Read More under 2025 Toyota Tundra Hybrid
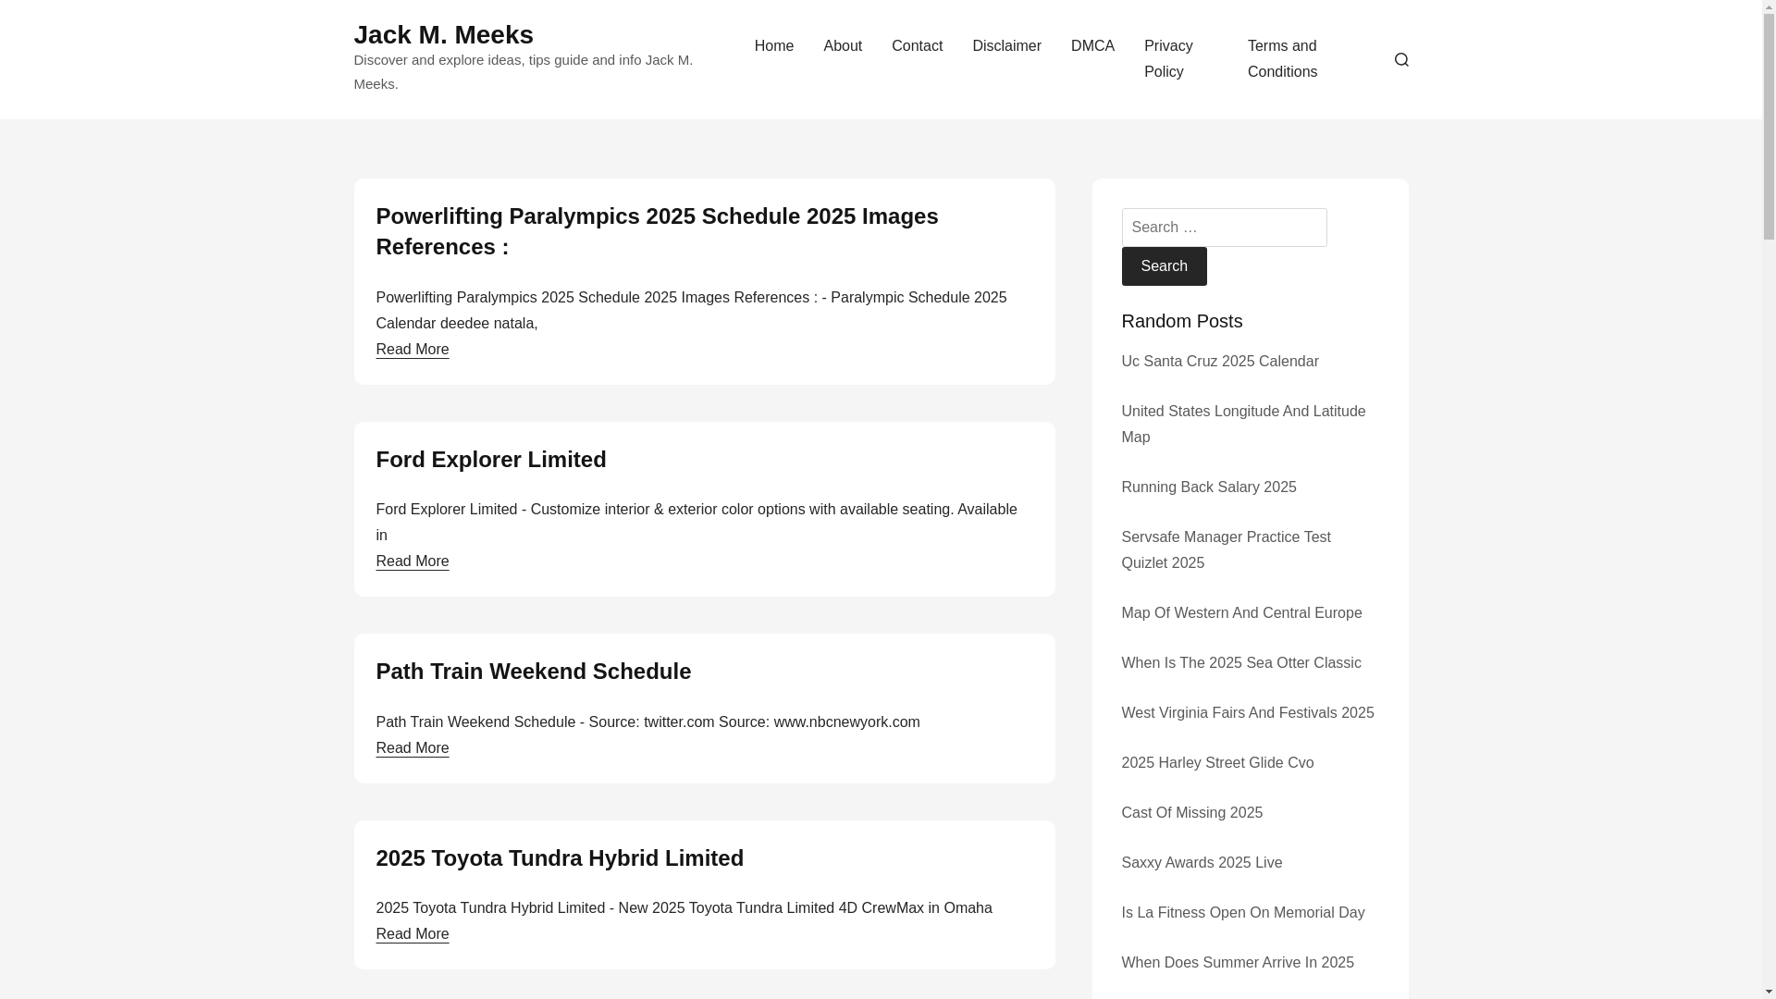This screenshot has height=999, width=1776. 412,934
